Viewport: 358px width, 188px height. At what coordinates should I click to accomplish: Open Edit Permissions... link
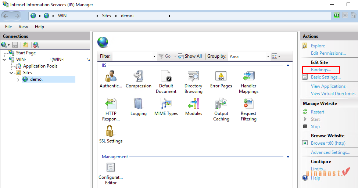click(x=328, y=53)
